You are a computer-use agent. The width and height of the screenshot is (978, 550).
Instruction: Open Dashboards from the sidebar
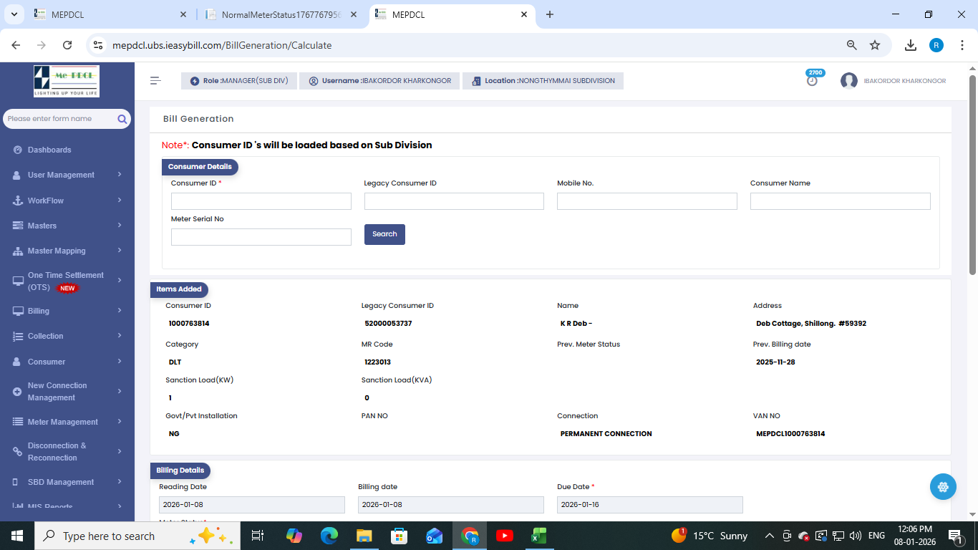pos(49,150)
